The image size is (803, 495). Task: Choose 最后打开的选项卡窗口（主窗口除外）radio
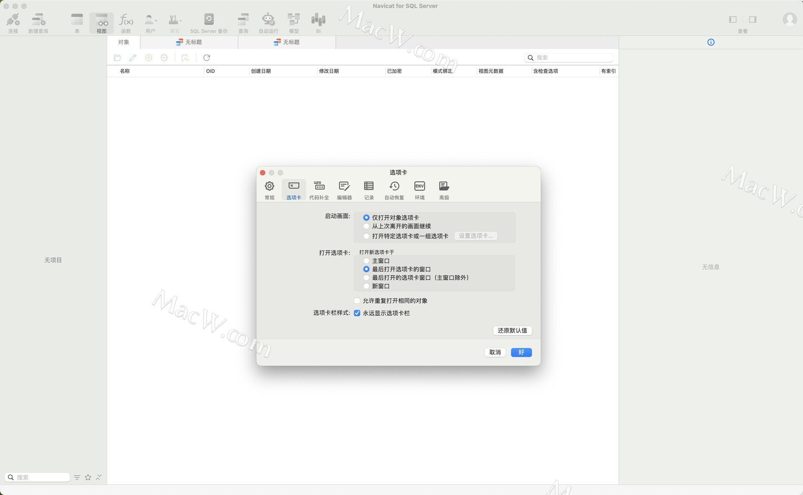click(366, 277)
